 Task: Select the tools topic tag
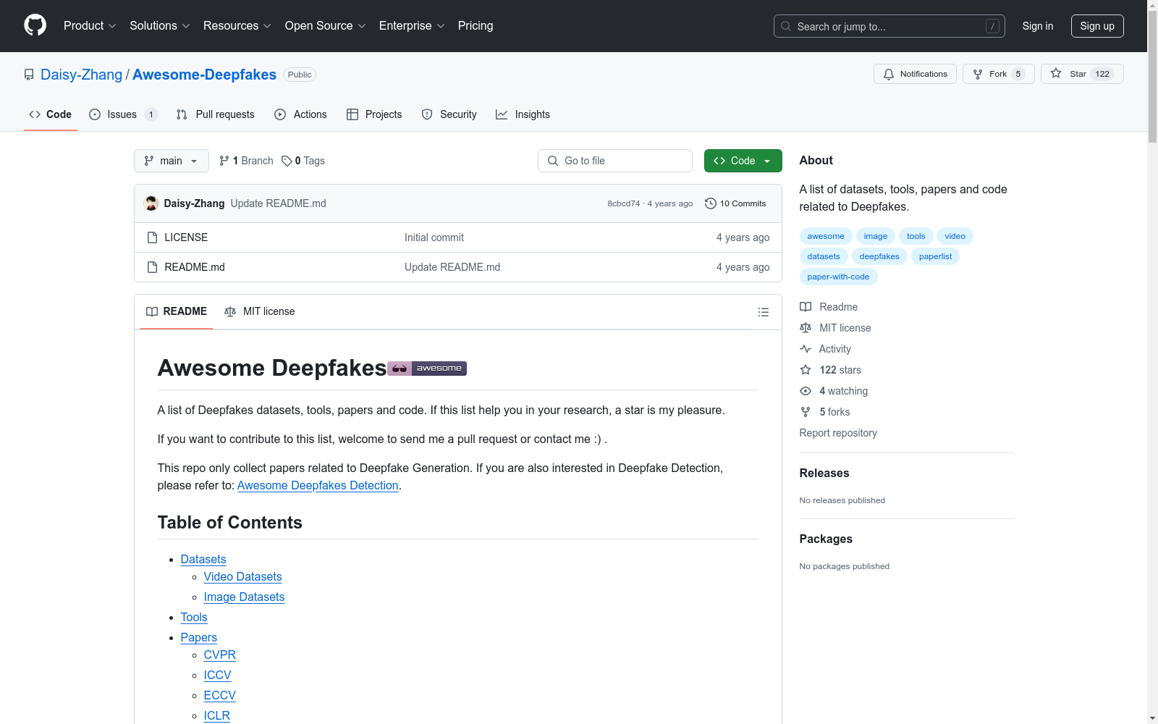(x=916, y=236)
